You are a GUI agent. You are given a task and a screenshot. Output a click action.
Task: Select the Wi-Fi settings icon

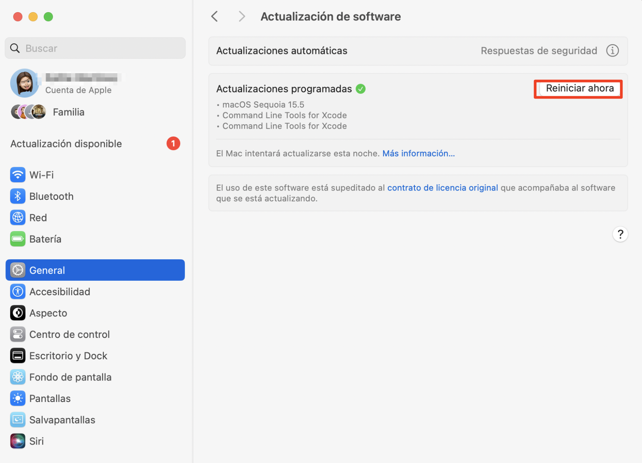coord(18,175)
